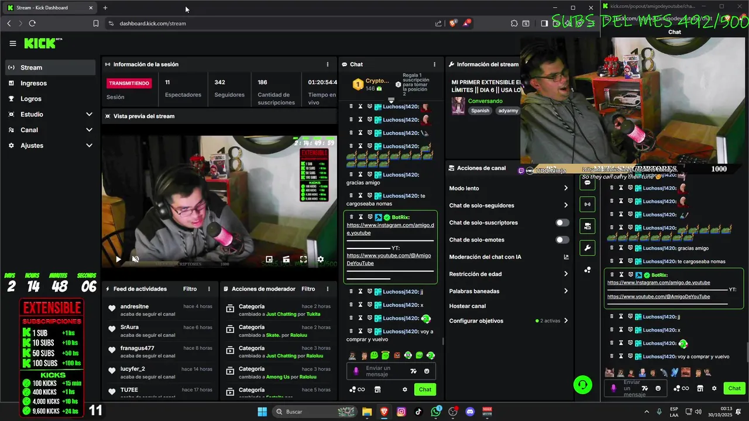Open the wrench tools sidebar icon
The height and width of the screenshot is (421, 749).
[587, 248]
